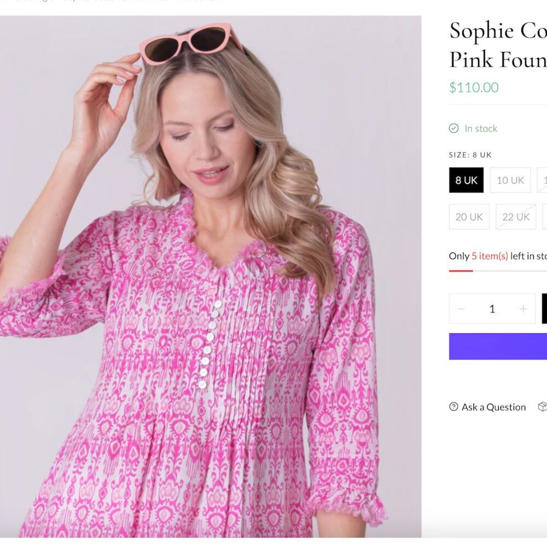Deselect the 8 UK size option
Viewport: 547px width, 547px height.
pyautogui.click(x=465, y=180)
